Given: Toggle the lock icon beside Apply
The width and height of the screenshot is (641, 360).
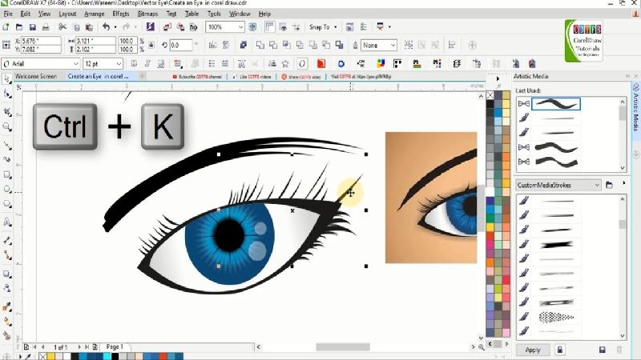Looking at the screenshot, I should pyautogui.click(x=559, y=350).
